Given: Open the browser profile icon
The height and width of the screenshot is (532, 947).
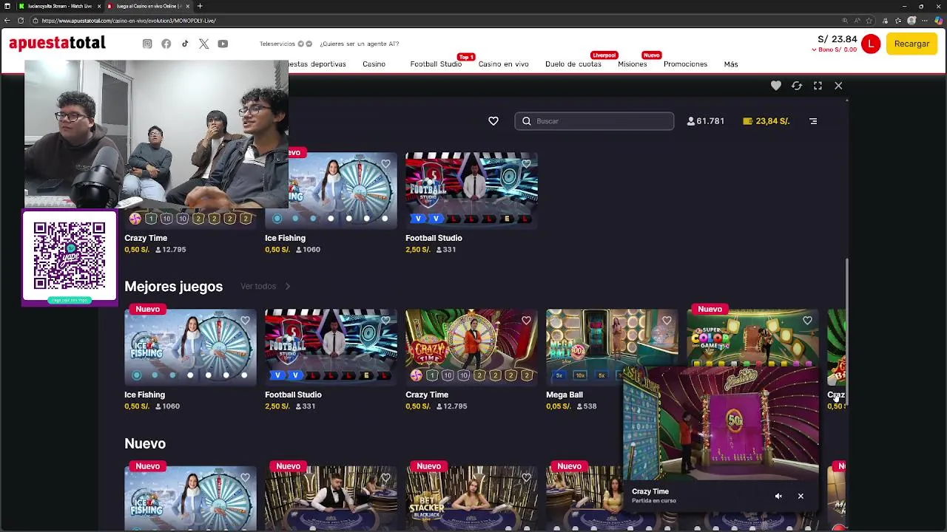Looking at the screenshot, I should pos(911,21).
